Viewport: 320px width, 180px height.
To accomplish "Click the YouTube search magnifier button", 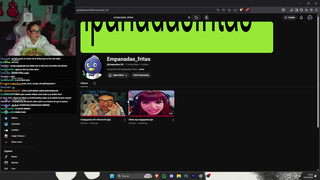I will click(196, 17).
